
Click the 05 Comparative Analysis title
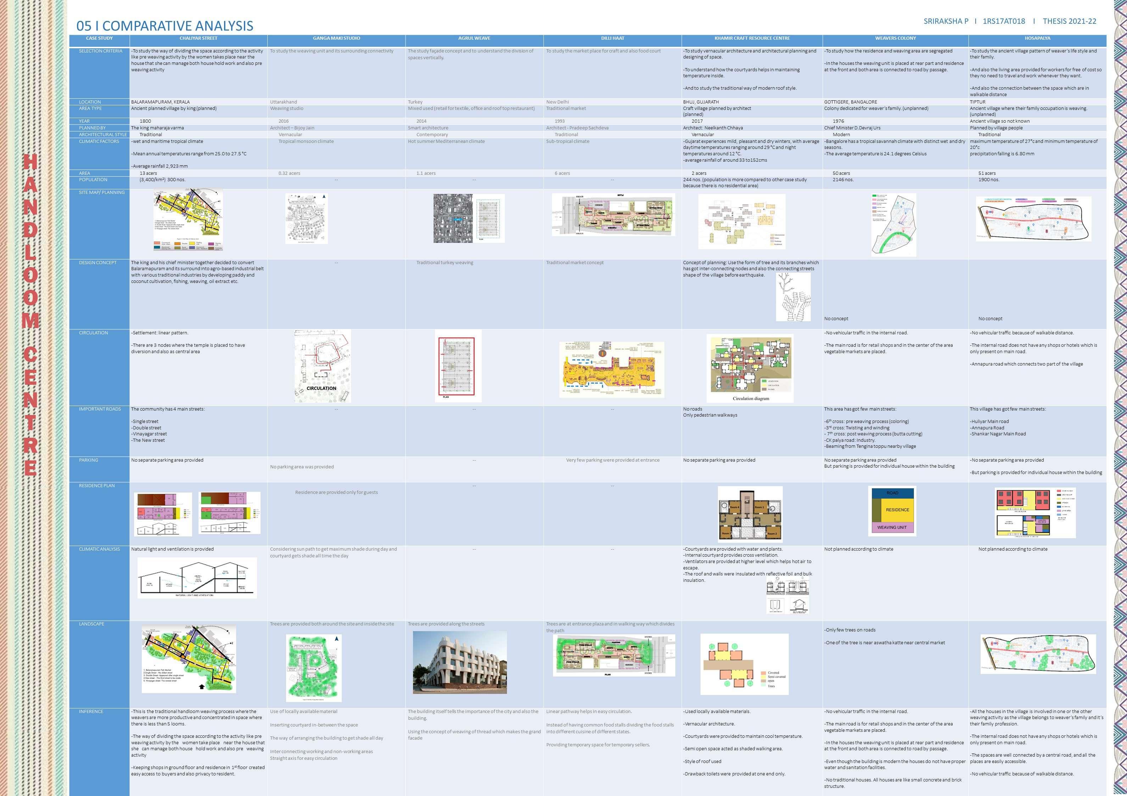(165, 26)
